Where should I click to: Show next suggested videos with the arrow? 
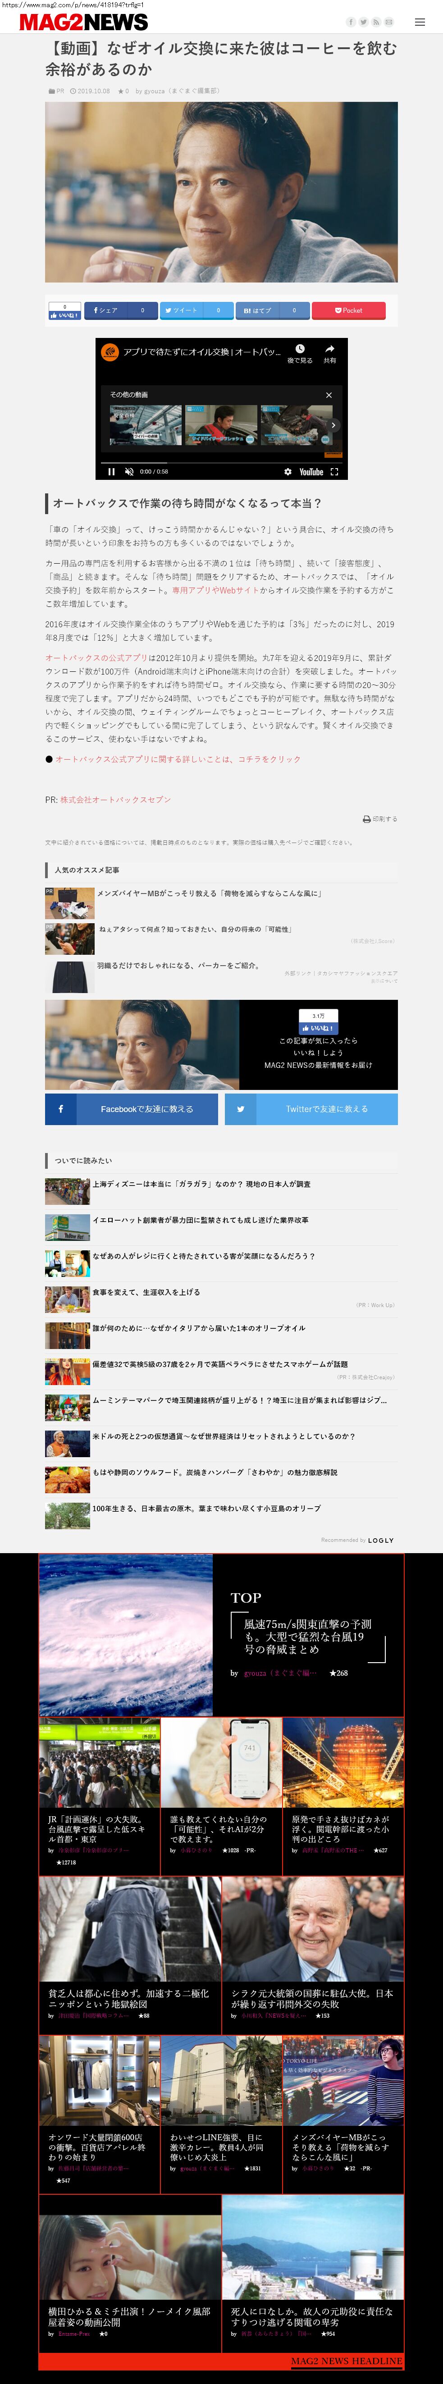[334, 426]
